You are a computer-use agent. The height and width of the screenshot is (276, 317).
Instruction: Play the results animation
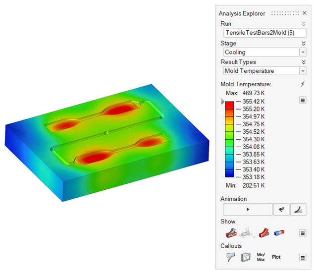pyautogui.click(x=248, y=209)
